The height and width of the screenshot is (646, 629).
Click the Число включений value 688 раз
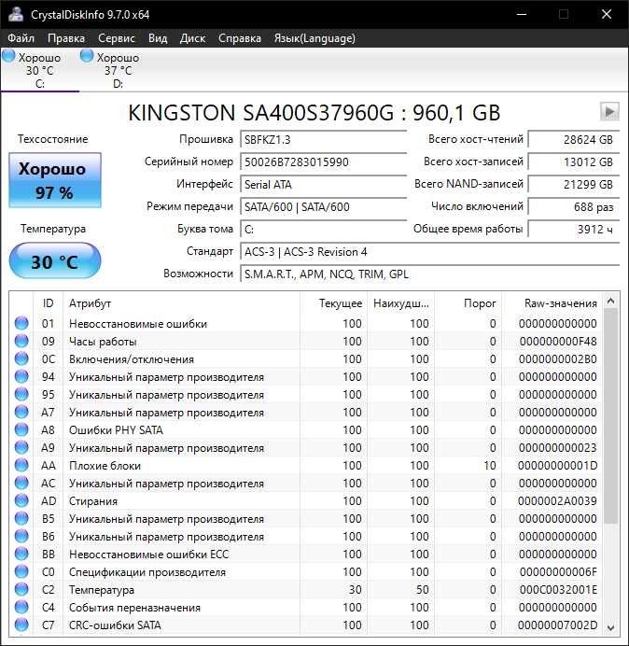(x=573, y=206)
